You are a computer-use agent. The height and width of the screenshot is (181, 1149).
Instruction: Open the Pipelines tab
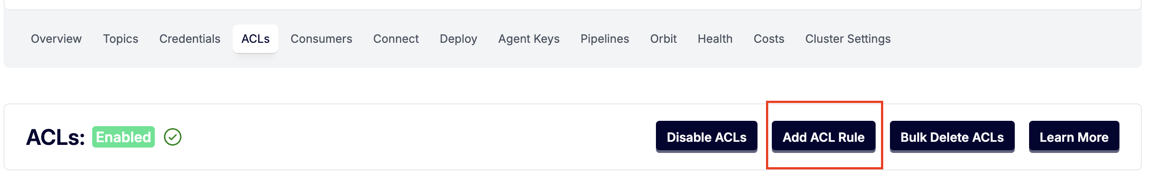[x=604, y=39]
